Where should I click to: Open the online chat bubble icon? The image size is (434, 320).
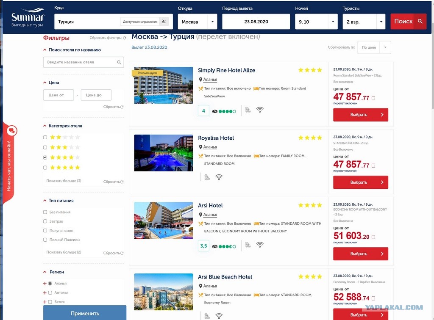(x=11, y=131)
